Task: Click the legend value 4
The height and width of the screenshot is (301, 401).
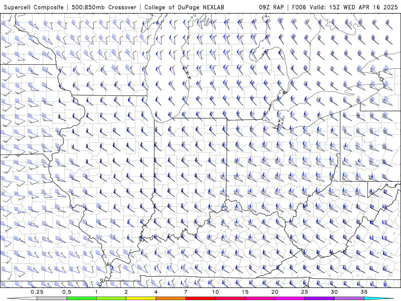Action: 156,292
